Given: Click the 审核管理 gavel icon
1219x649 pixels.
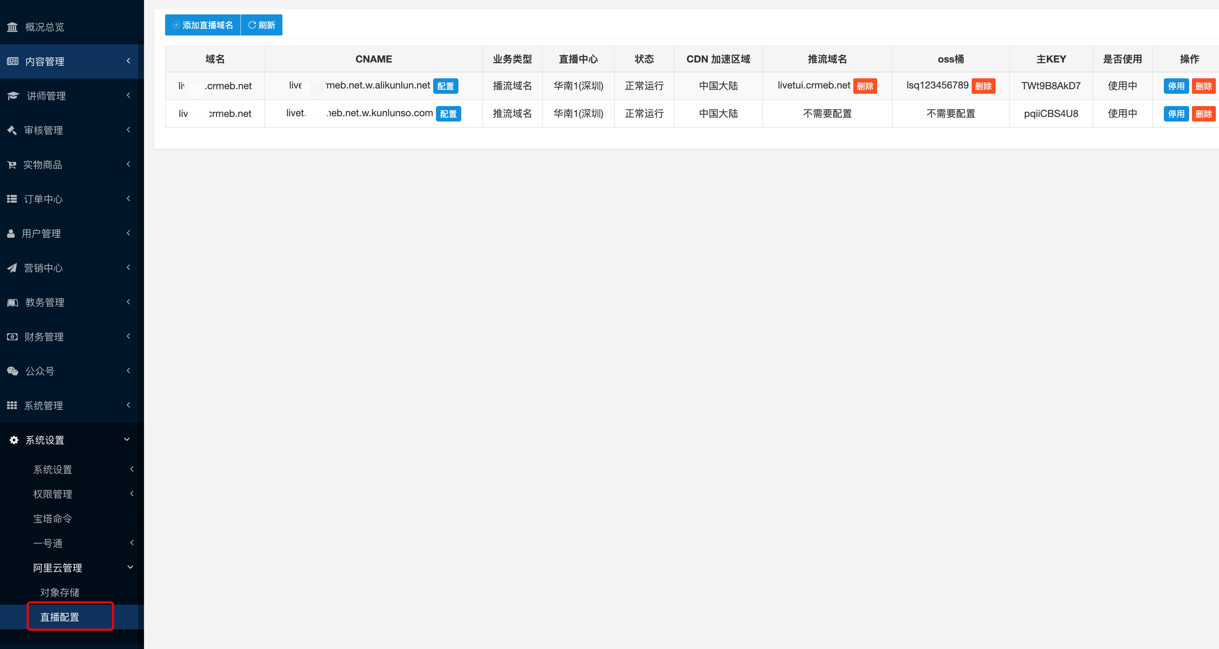Looking at the screenshot, I should [12, 130].
